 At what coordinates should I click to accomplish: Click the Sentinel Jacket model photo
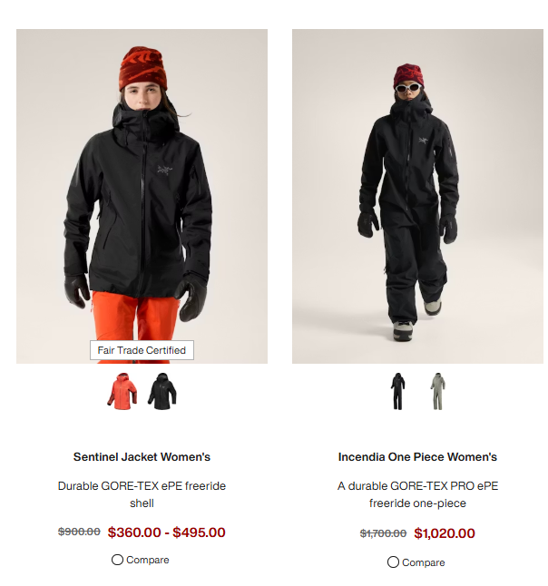[x=142, y=196]
